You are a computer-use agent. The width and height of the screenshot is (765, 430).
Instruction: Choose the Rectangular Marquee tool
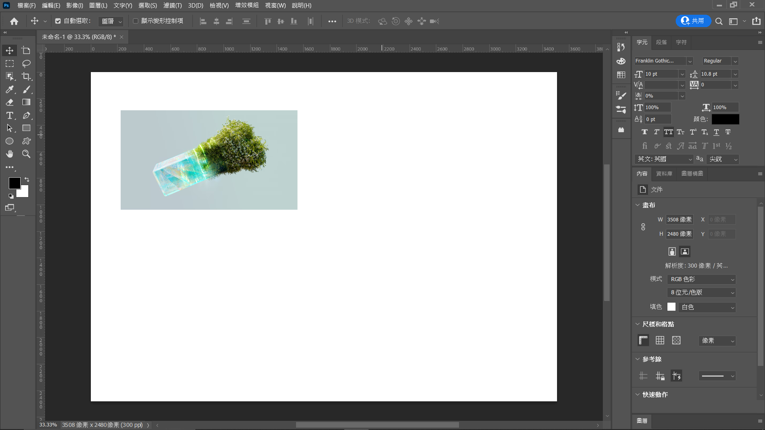pyautogui.click(x=10, y=64)
